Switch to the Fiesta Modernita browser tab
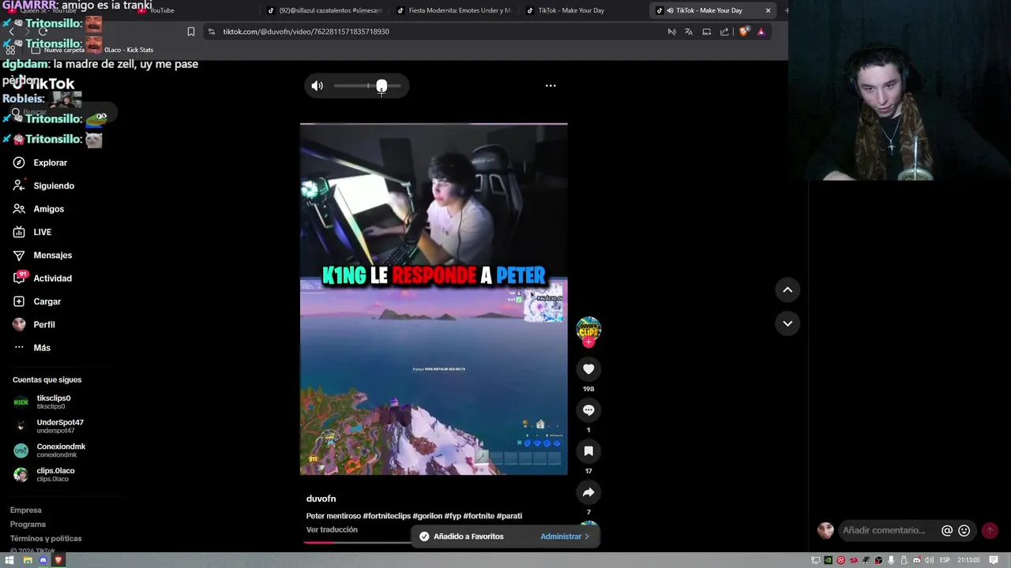The height and width of the screenshot is (568, 1011). 454,10
